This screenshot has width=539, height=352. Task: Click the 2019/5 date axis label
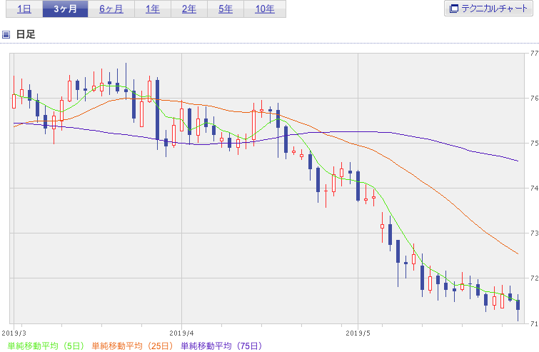click(358, 333)
